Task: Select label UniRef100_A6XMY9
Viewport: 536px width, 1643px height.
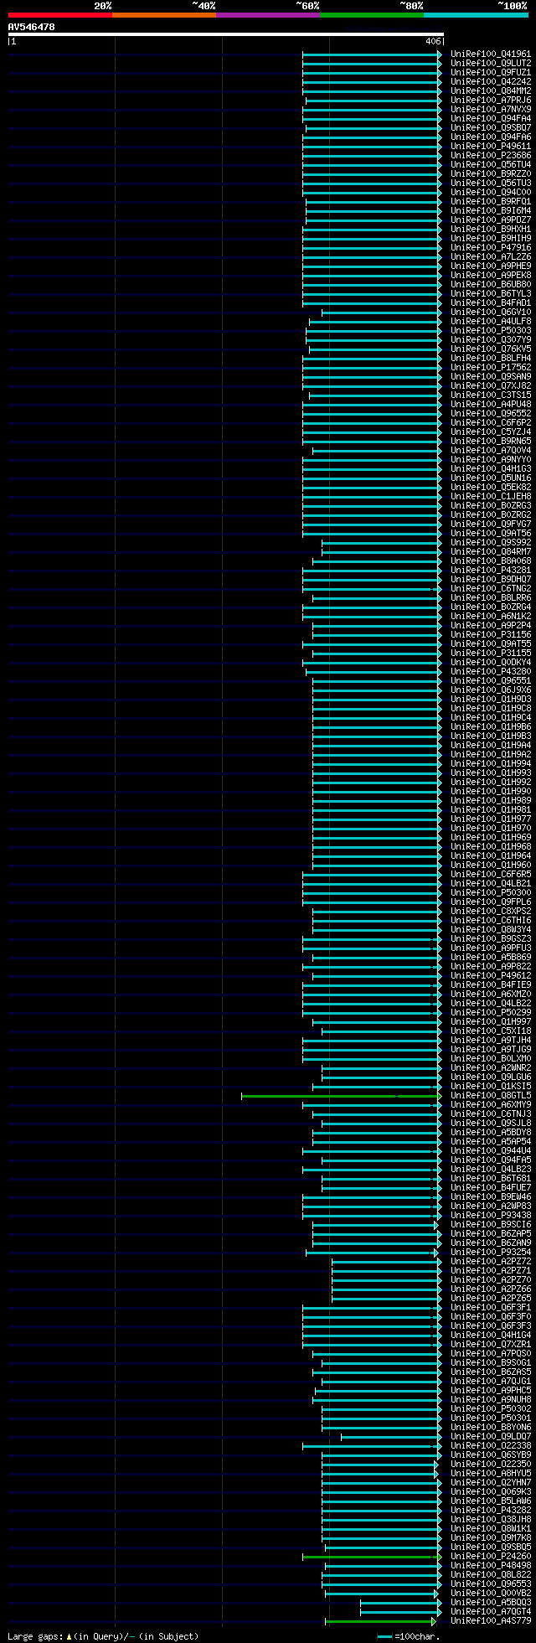Action: [x=491, y=1104]
